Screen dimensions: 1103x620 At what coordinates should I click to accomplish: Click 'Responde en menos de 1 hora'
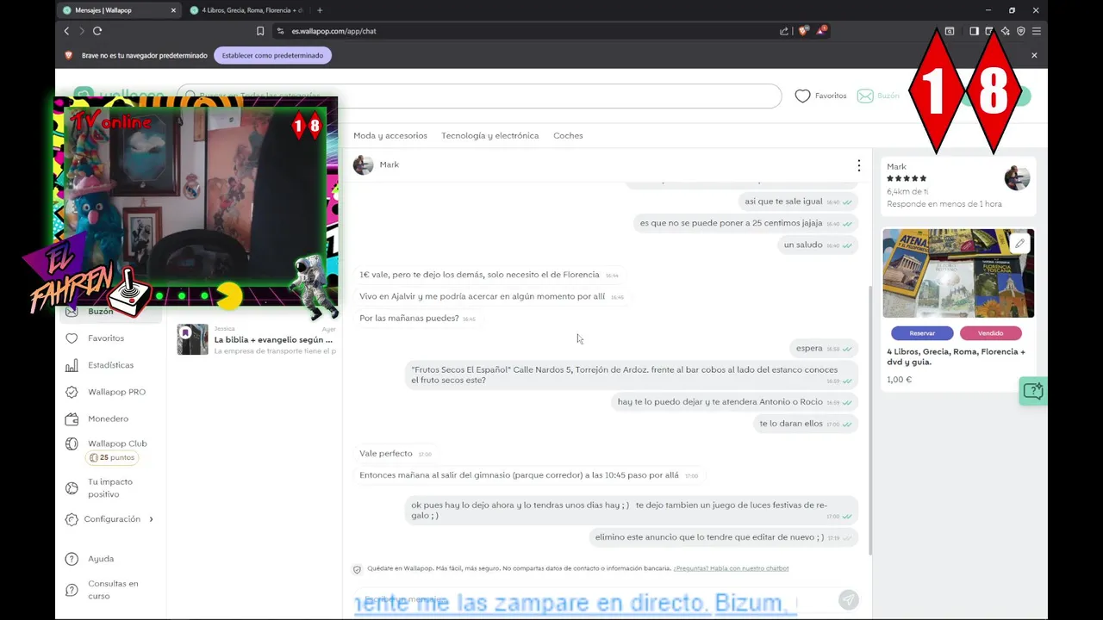[944, 204]
